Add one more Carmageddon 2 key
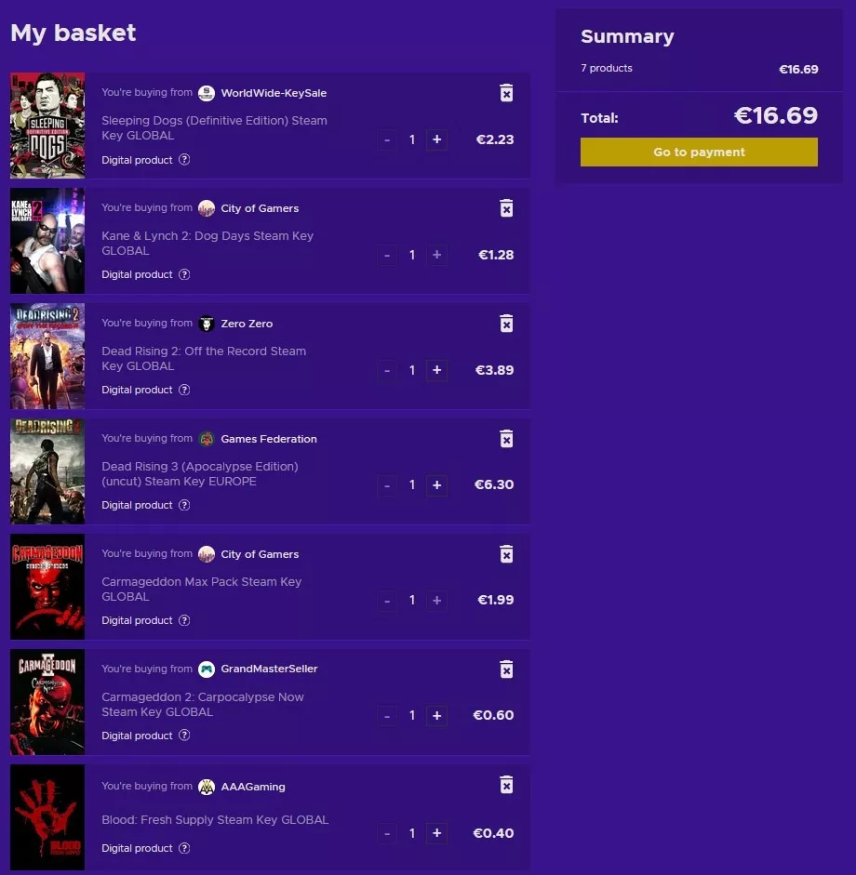This screenshot has height=875, width=856. point(436,715)
